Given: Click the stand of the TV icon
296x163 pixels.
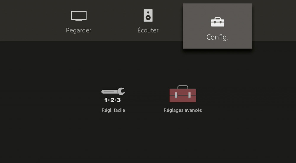Looking at the screenshot, I should coord(79,20).
